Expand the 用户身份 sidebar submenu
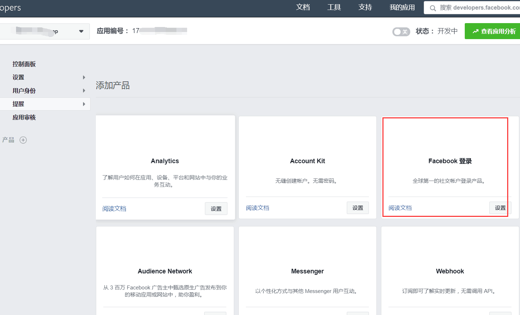This screenshot has height=315, width=520. click(x=84, y=91)
